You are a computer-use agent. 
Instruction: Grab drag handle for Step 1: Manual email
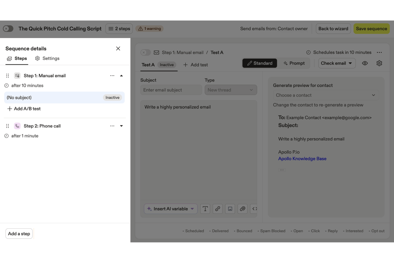(x=7, y=76)
